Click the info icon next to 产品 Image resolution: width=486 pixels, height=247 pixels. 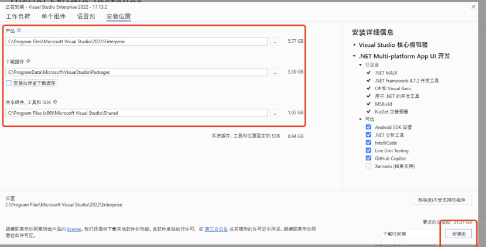[x=19, y=30]
